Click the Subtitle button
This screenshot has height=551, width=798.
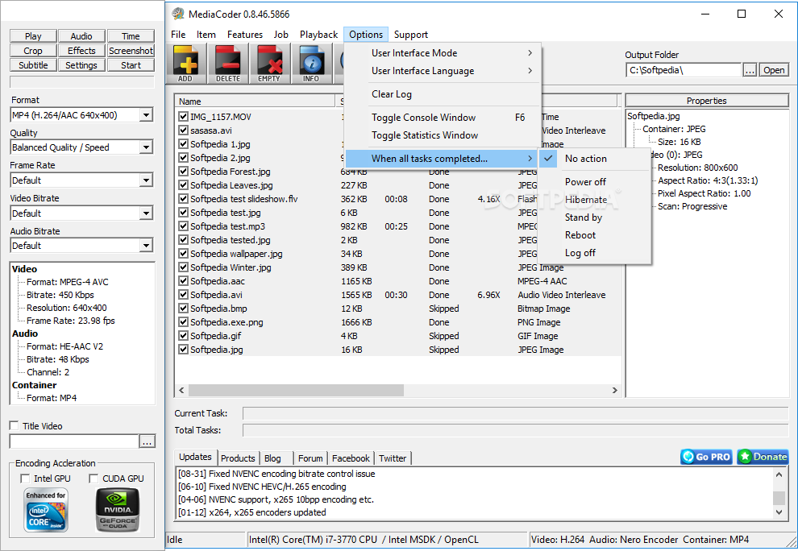click(33, 65)
